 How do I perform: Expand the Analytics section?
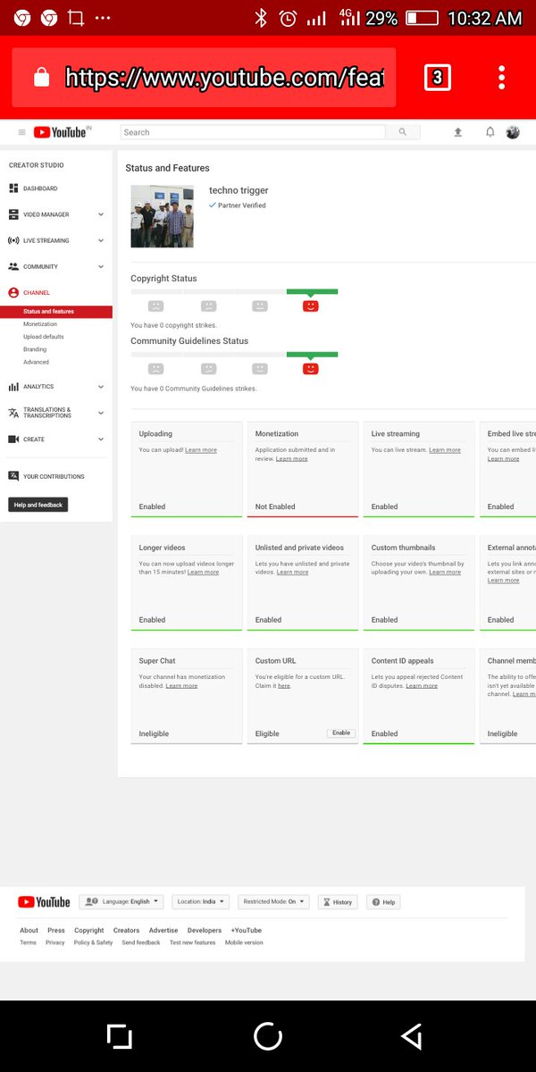tap(101, 387)
